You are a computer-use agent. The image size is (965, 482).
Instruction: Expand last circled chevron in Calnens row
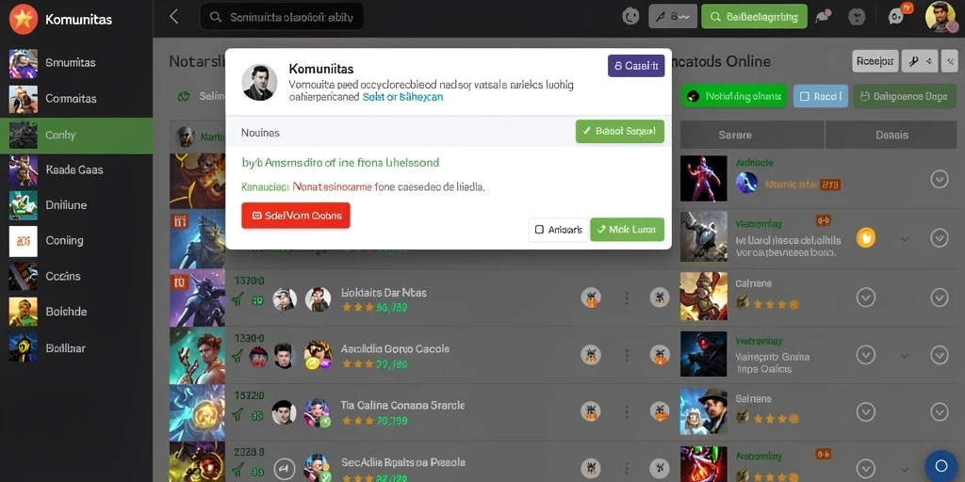(940, 297)
